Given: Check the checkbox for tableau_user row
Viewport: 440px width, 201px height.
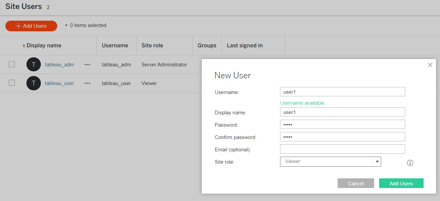Looking at the screenshot, I should coord(12,83).
